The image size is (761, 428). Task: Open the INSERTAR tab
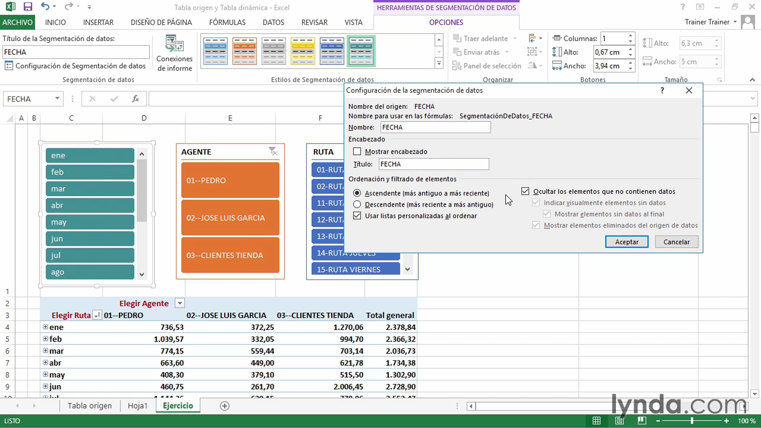point(98,22)
